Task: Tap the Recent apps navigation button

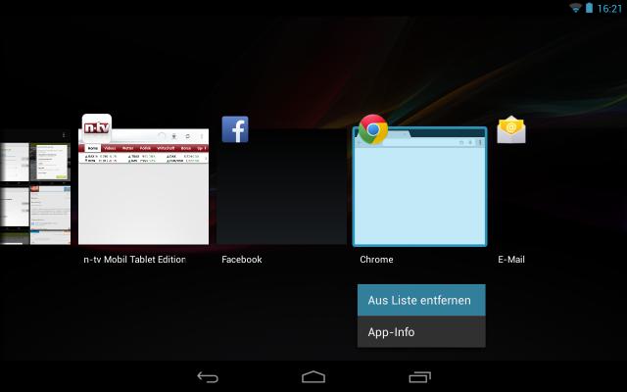Action: coord(420,376)
